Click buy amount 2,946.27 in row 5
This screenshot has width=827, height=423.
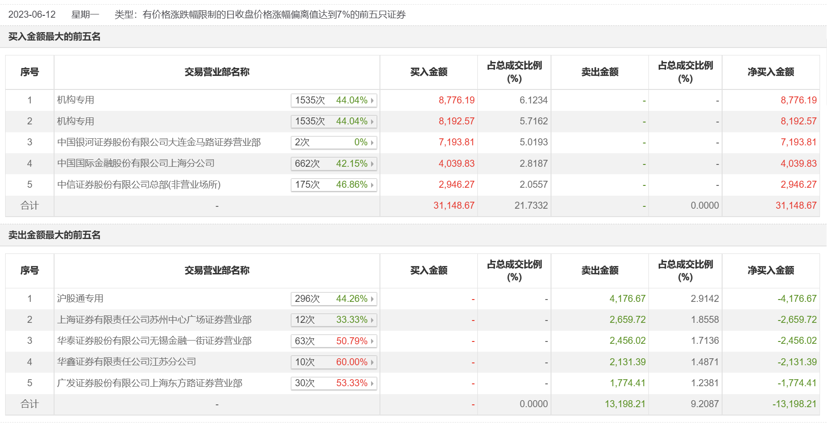pyautogui.click(x=456, y=184)
